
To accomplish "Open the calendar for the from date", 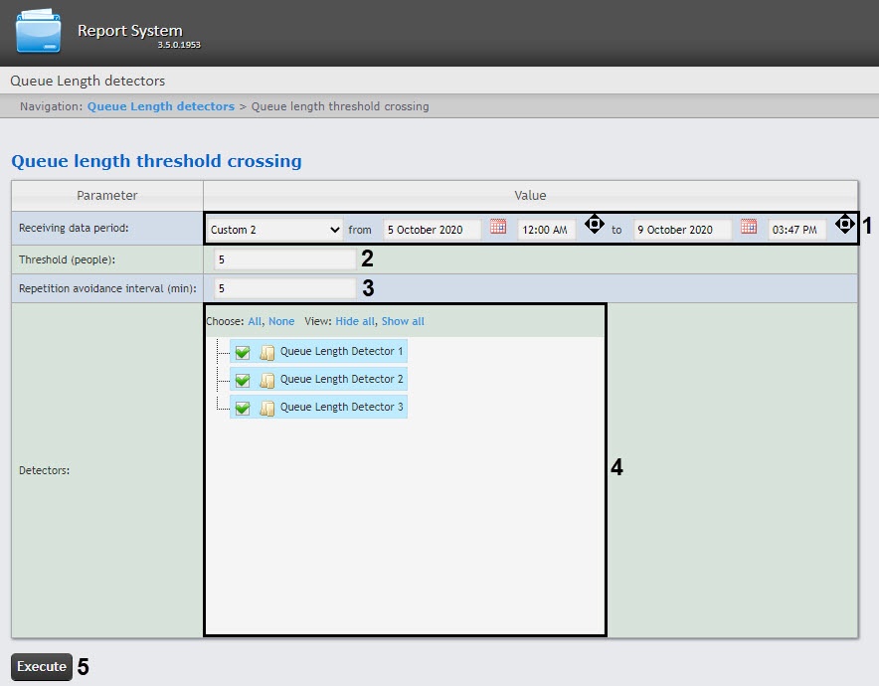I will click(x=498, y=228).
